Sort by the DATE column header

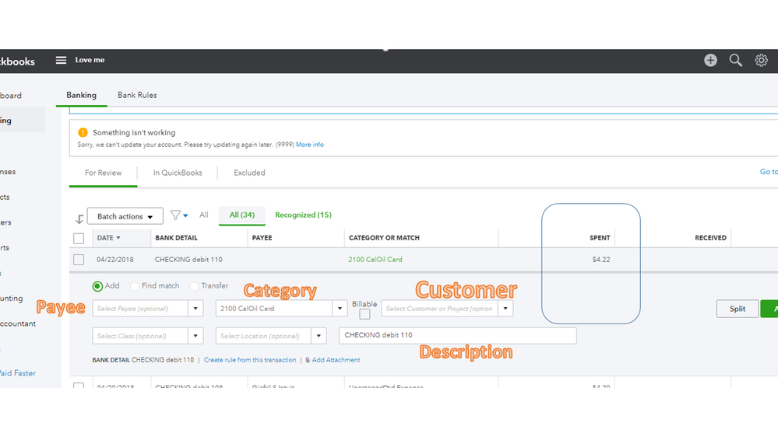tap(109, 238)
